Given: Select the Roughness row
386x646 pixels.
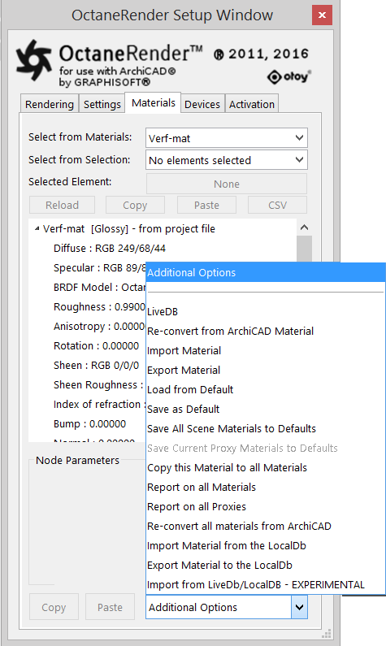Looking at the screenshot, I should tap(99, 307).
